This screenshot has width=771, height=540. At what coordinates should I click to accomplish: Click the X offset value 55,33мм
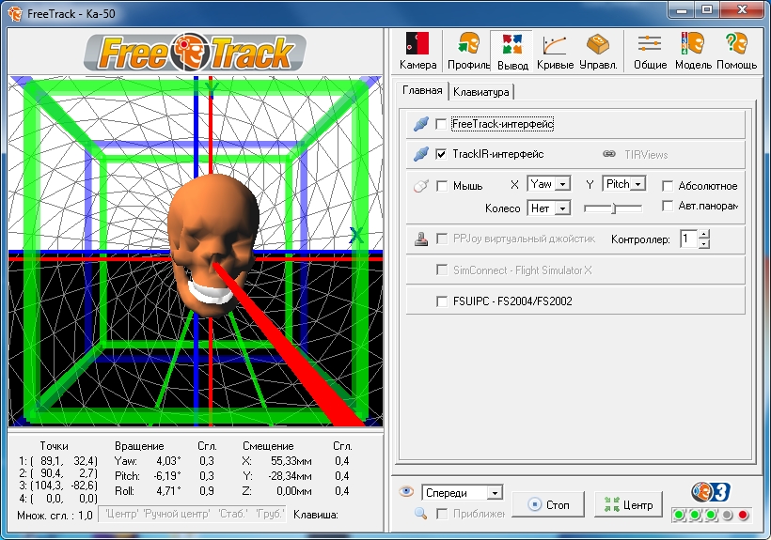pos(291,461)
